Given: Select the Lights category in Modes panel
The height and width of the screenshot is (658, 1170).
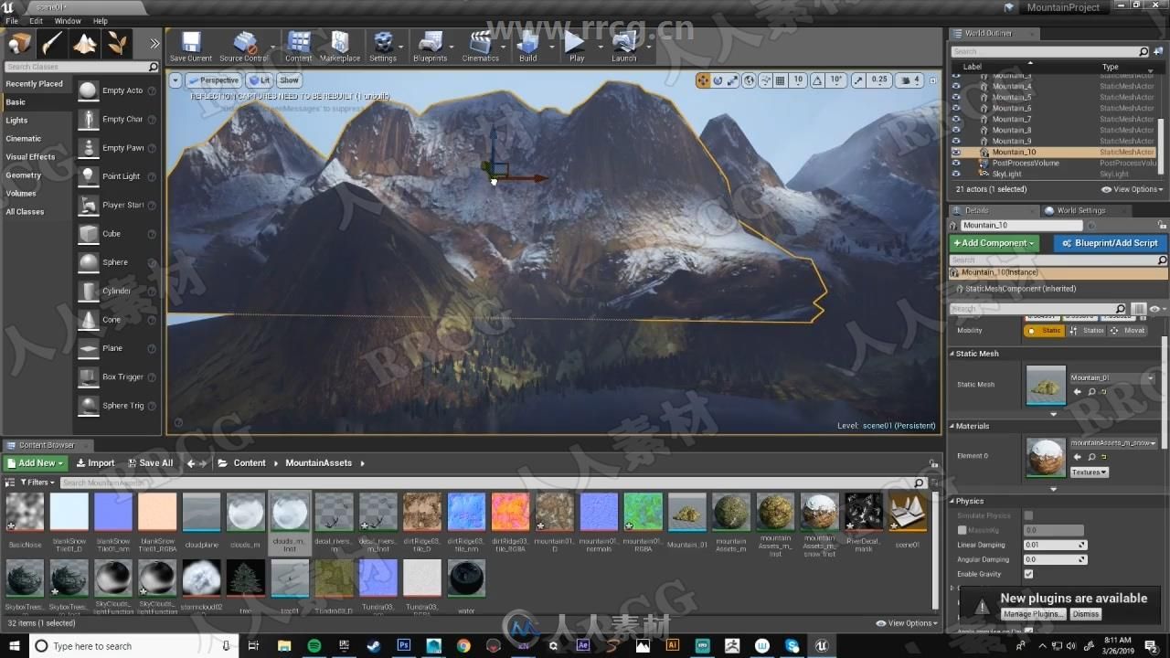Looking at the screenshot, I should 17,120.
